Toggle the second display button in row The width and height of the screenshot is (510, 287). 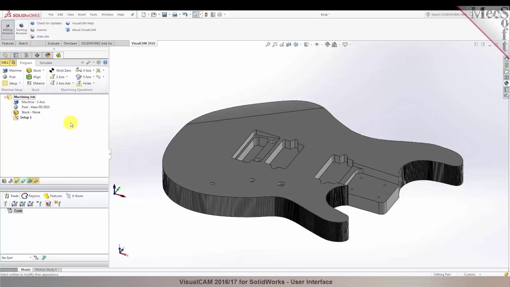pos(10,181)
